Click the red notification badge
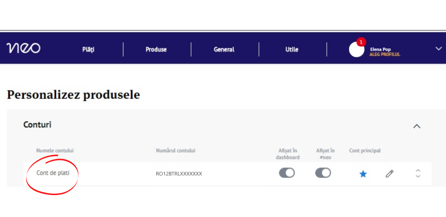Viewport: 446px width, 217px height. coord(361,42)
